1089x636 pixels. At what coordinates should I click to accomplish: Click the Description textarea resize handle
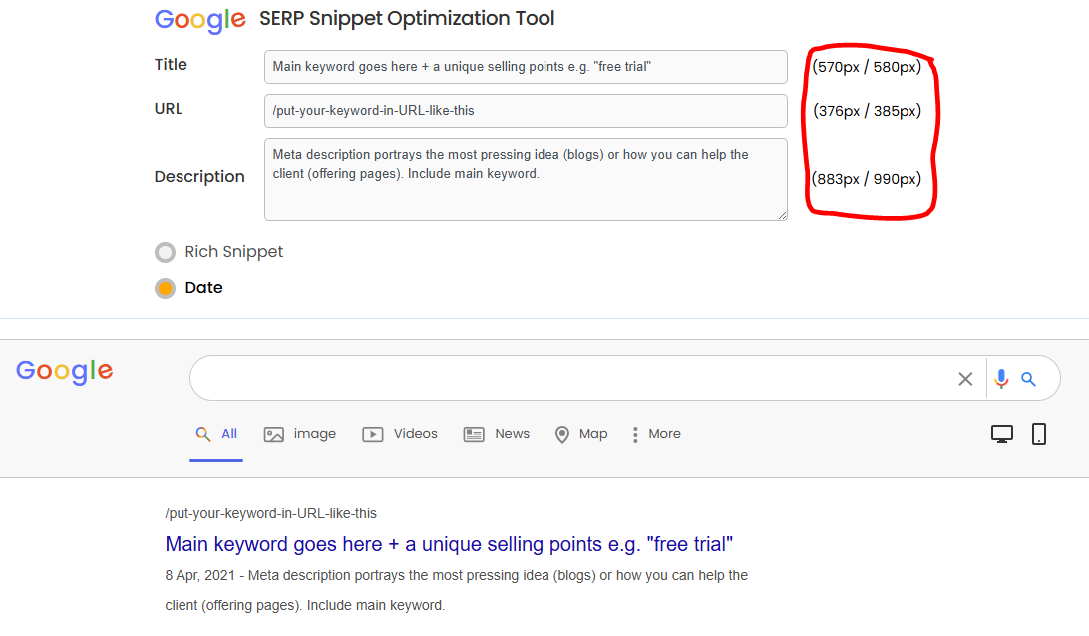click(782, 215)
